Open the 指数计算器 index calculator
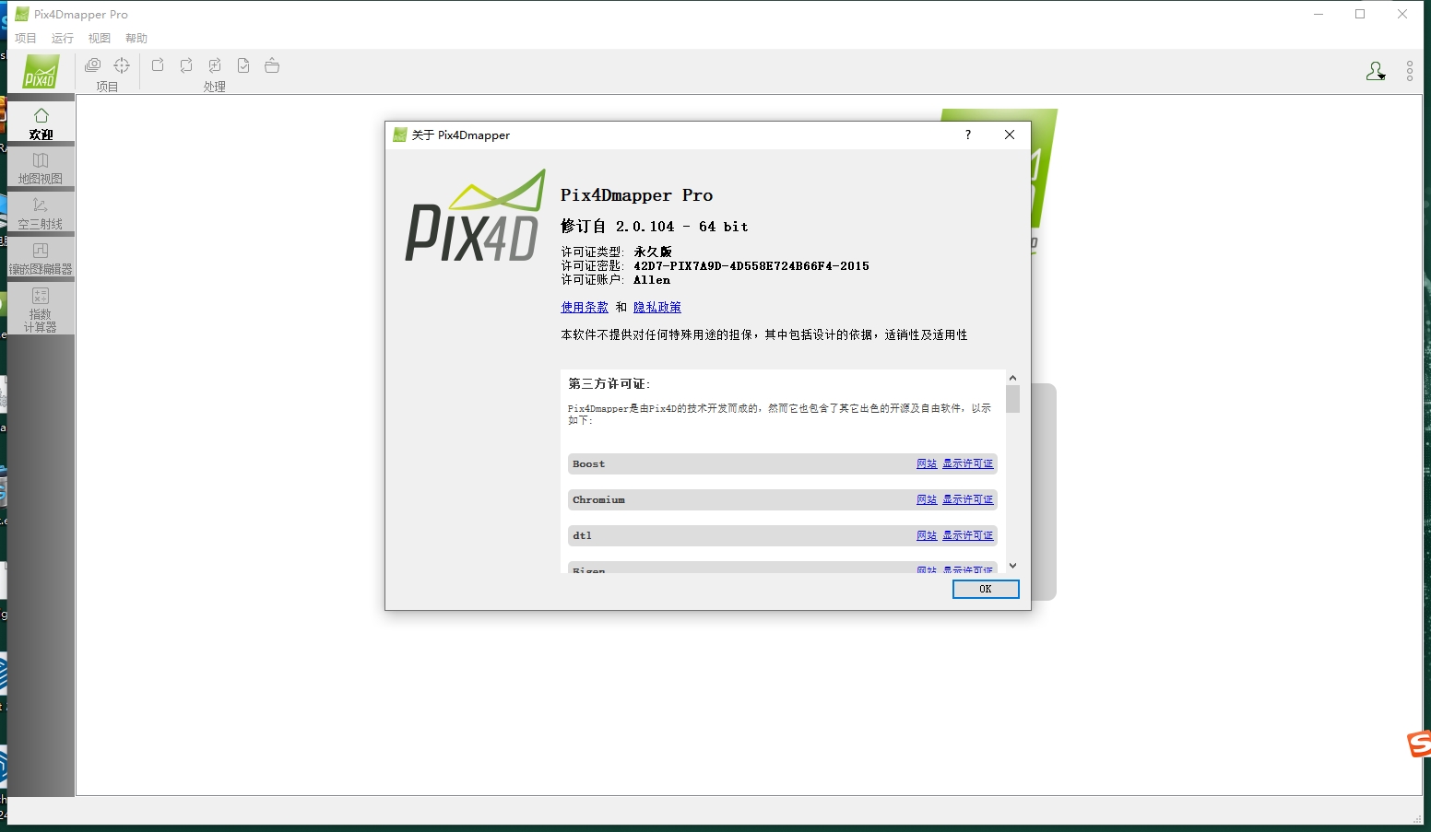 pos(41,309)
